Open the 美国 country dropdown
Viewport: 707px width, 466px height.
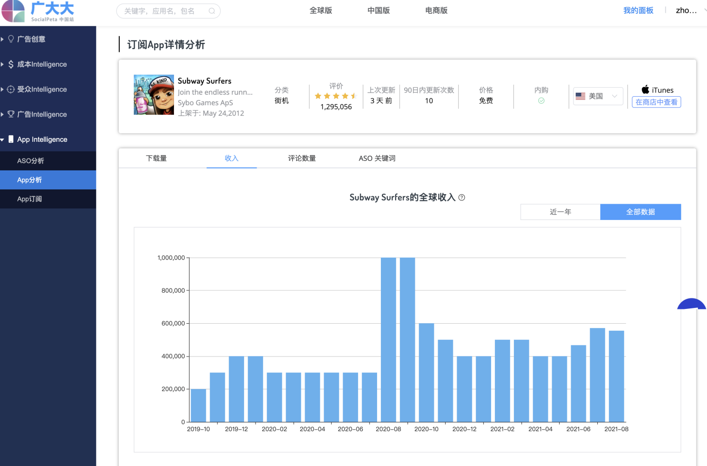pyautogui.click(x=598, y=96)
